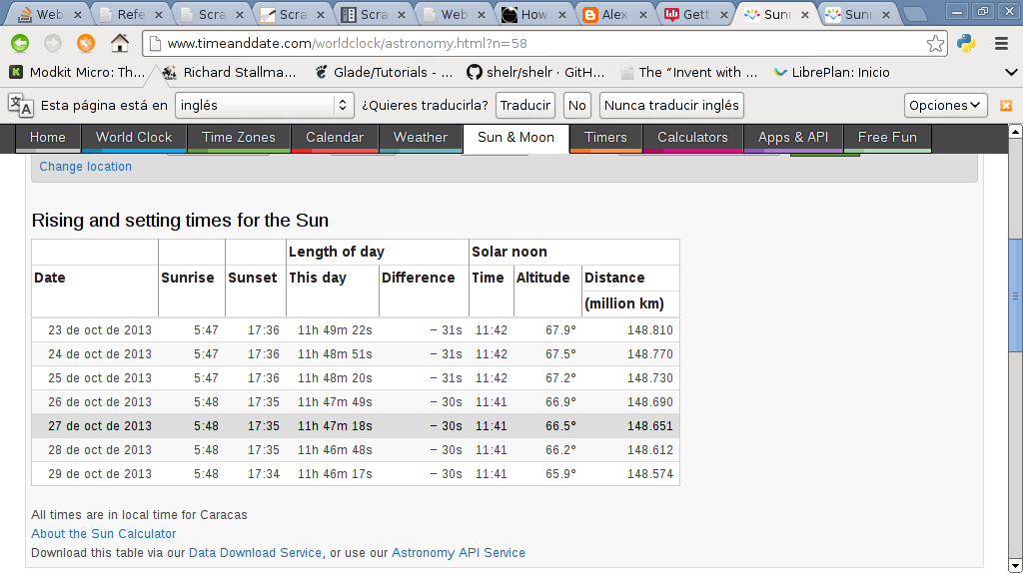Open the home page icon
The height and width of the screenshot is (573, 1023).
coord(120,43)
